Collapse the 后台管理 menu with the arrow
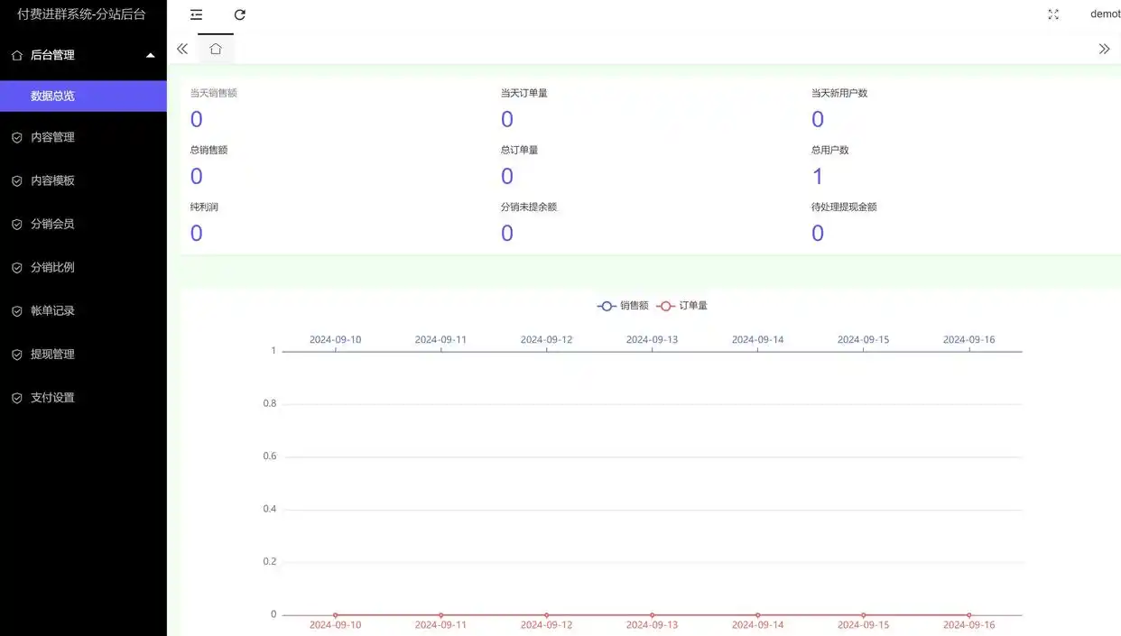Screen dimensions: 1121x636 click(151, 55)
